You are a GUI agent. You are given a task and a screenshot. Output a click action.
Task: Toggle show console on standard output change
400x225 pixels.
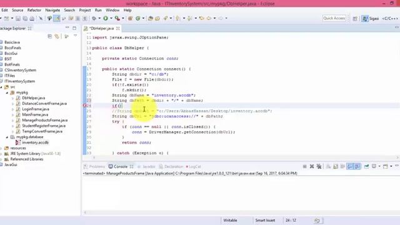tap(350, 167)
